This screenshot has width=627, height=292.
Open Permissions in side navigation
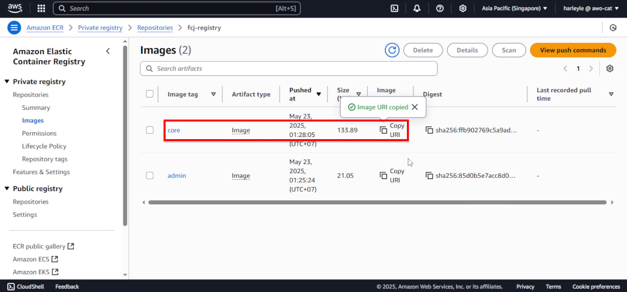(x=39, y=133)
